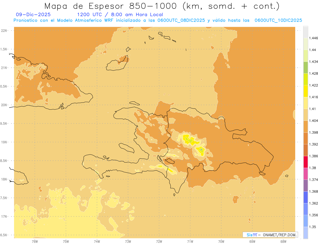Click the 76W longitude label
318x245 pixels.
click(x=35, y=242)
